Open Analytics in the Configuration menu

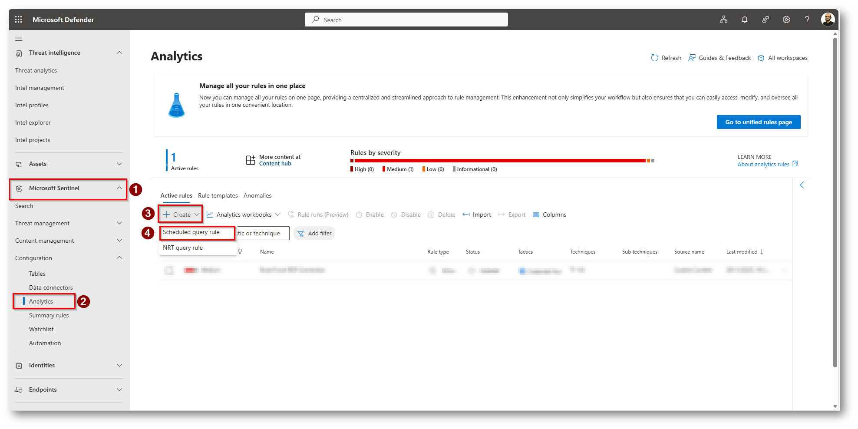click(x=41, y=301)
